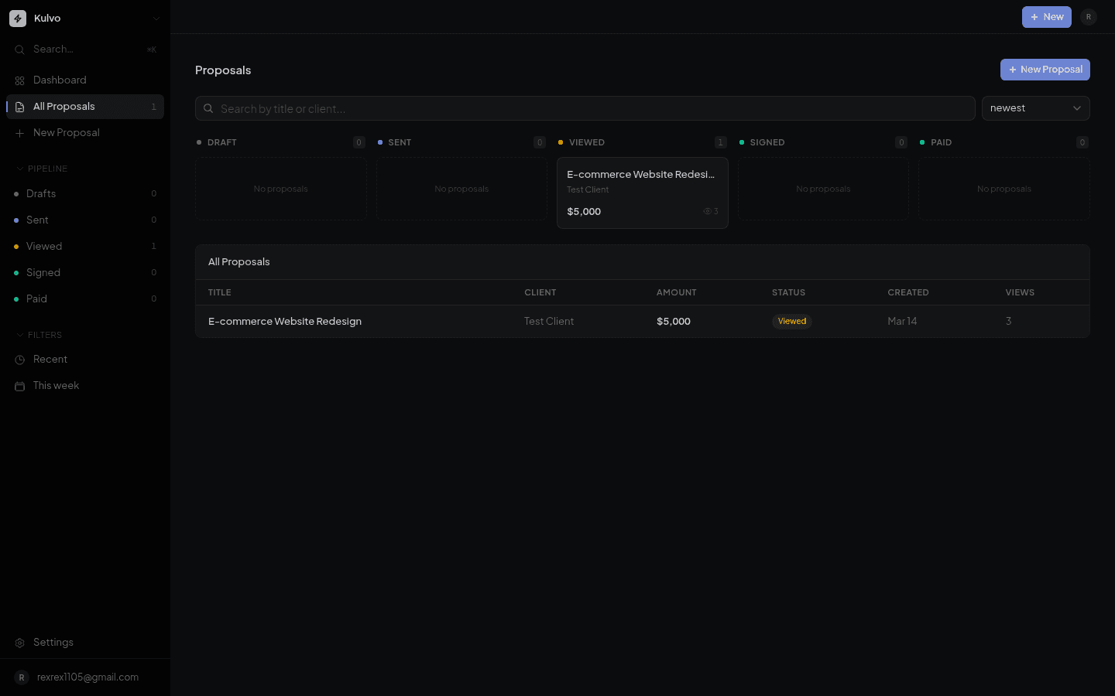Click the eye views icon on the proposal card
Image resolution: width=1115 pixels, height=696 pixels.
[x=706, y=210]
